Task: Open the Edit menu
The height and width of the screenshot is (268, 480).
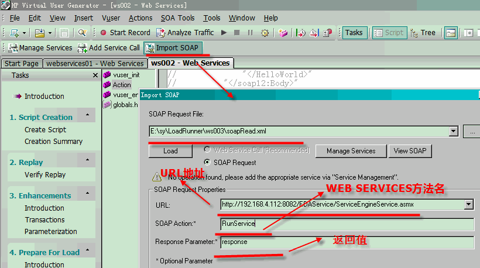Action: tap(35, 18)
